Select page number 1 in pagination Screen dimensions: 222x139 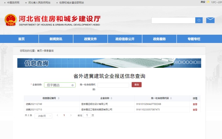click(64, 115)
